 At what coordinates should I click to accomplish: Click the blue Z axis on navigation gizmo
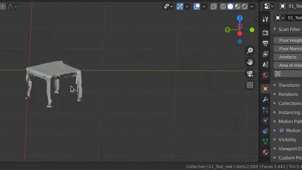click(x=240, y=18)
